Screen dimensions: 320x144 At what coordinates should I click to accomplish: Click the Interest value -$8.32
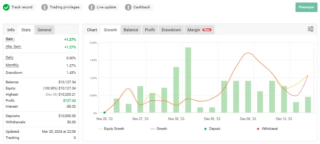pos(71,107)
